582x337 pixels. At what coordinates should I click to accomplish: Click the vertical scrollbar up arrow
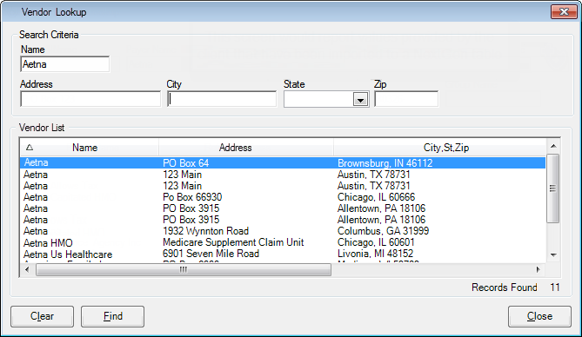(x=553, y=146)
